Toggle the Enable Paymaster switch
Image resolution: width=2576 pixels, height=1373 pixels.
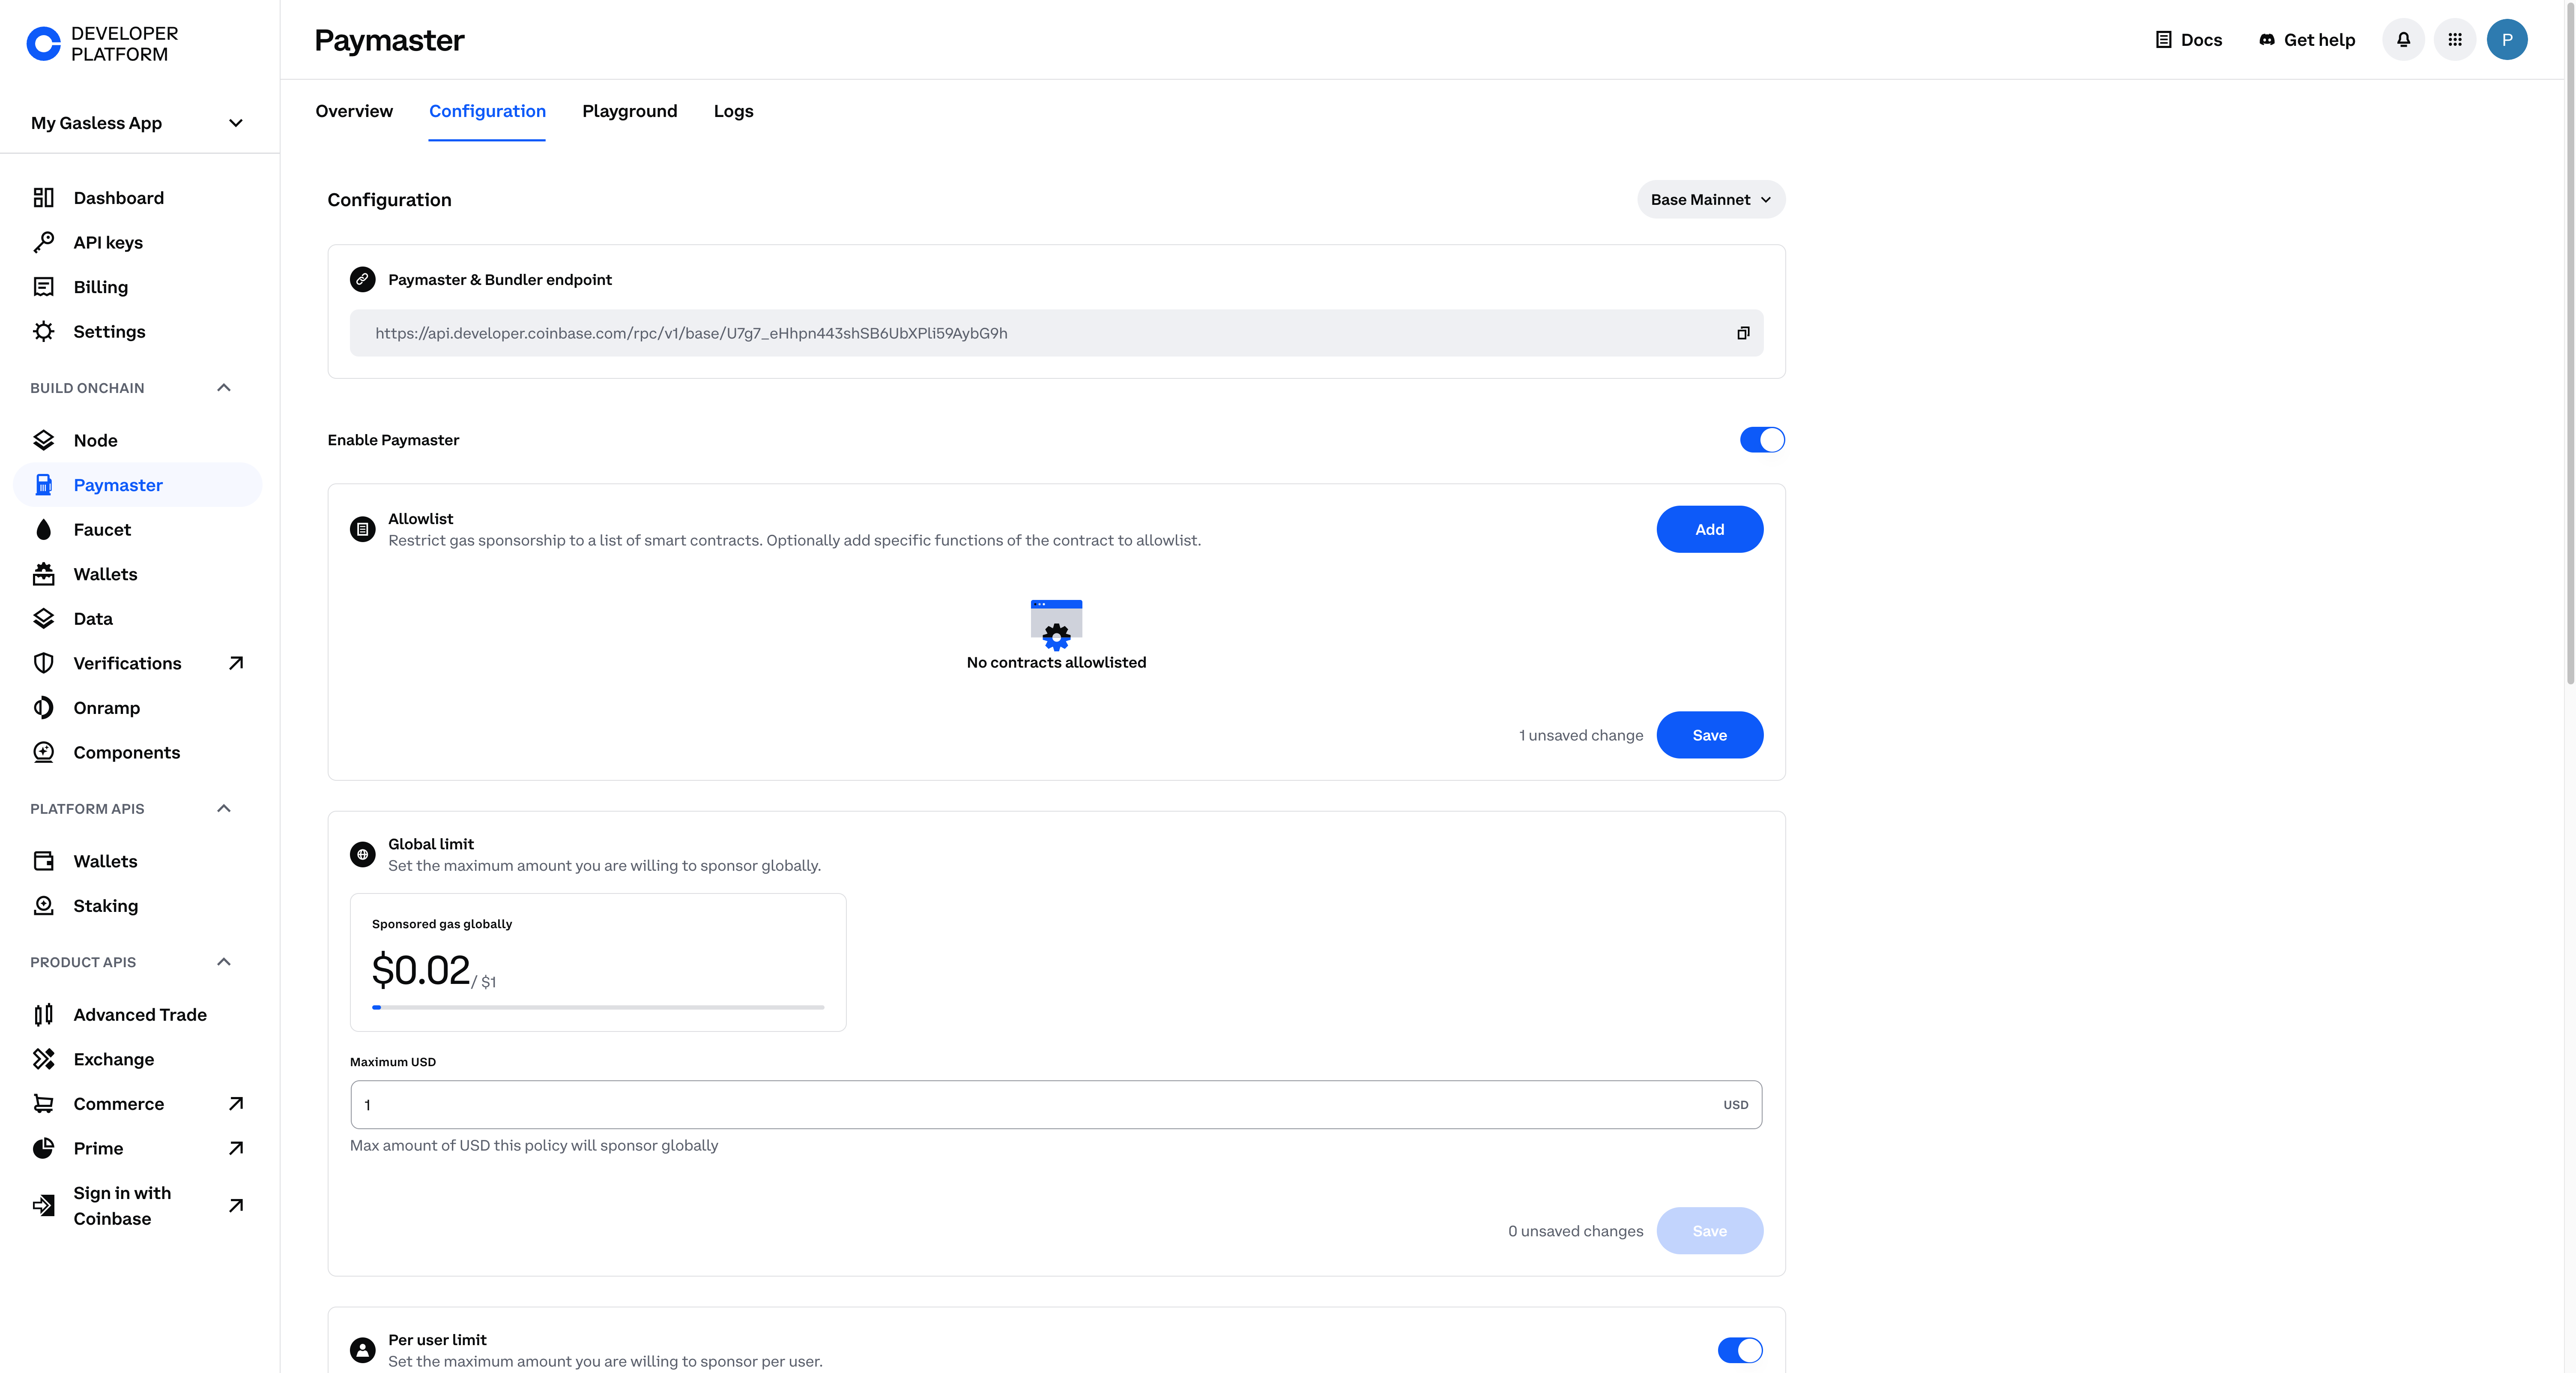[1763, 440]
